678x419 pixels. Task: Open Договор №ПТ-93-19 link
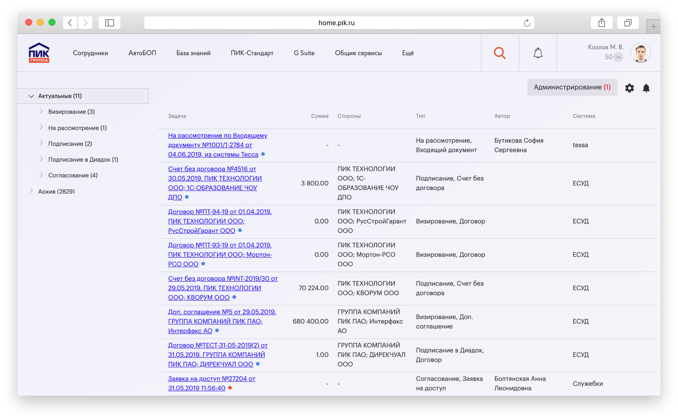tap(220, 254)
